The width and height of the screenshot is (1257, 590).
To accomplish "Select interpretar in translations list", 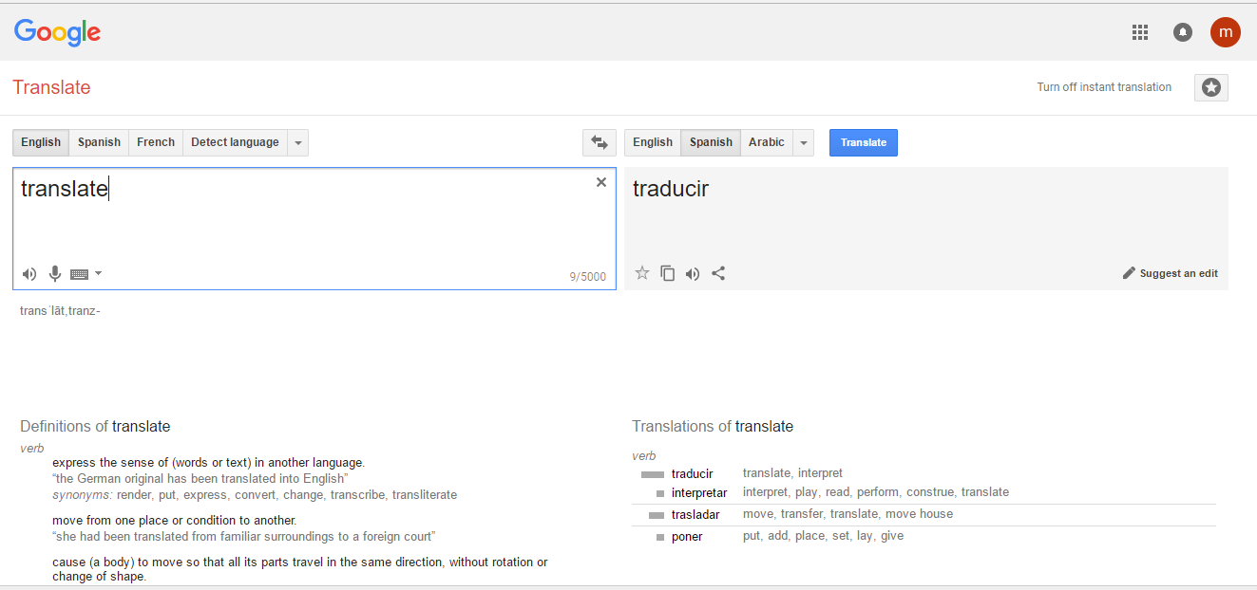I will 699,493.
